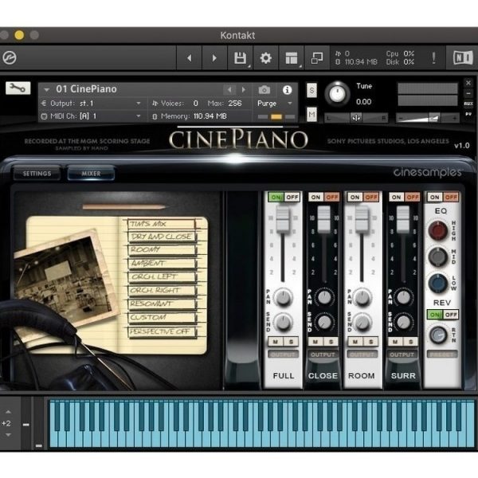The height and width of the screenshot is (478, 478).
Task: Click the exclamation panic button
Action: (433, 57)
